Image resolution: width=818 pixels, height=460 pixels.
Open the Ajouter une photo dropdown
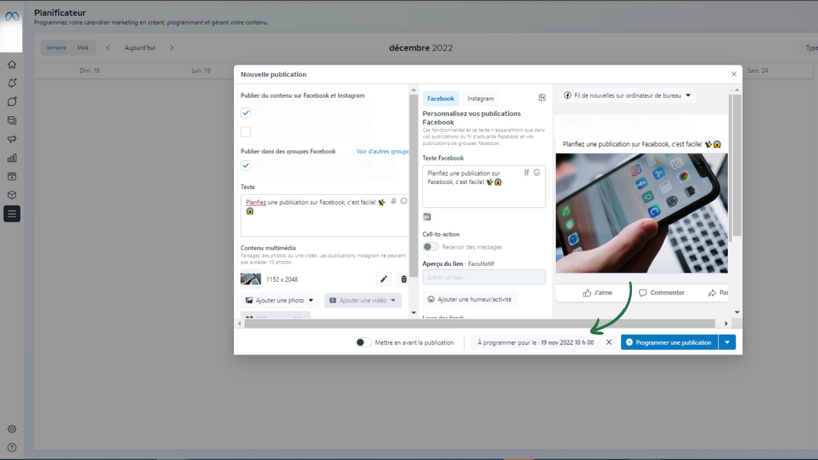280,300
